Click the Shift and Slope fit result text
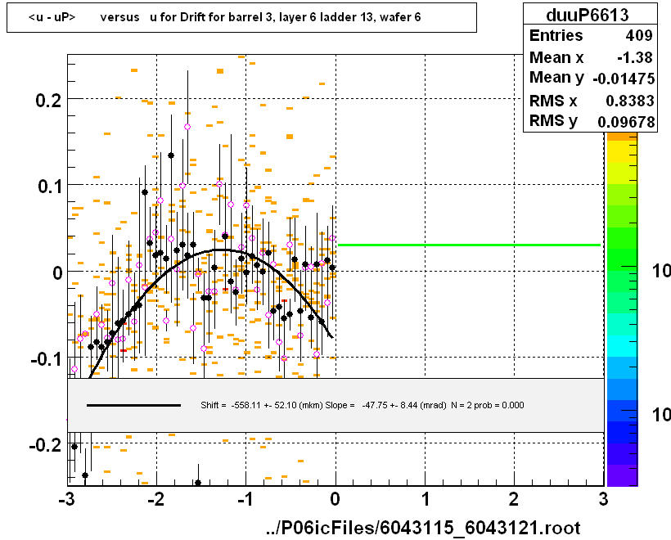671x540 pixels. 362,405
